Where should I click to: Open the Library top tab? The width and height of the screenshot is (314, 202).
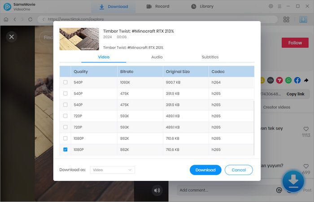coord(202,7)
